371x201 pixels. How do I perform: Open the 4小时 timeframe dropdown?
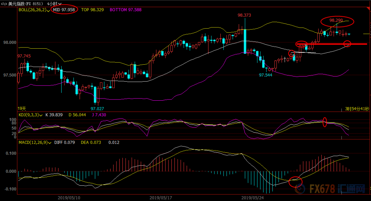click(x=54, y=4)
